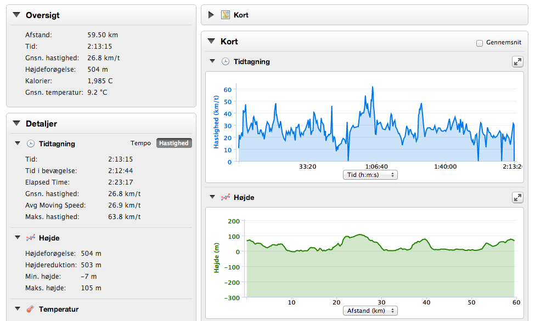Viewport: 535px width, 321px height.
Task: Select Maks. hastighed value 63.8 km/t
Action: (125, 217)
